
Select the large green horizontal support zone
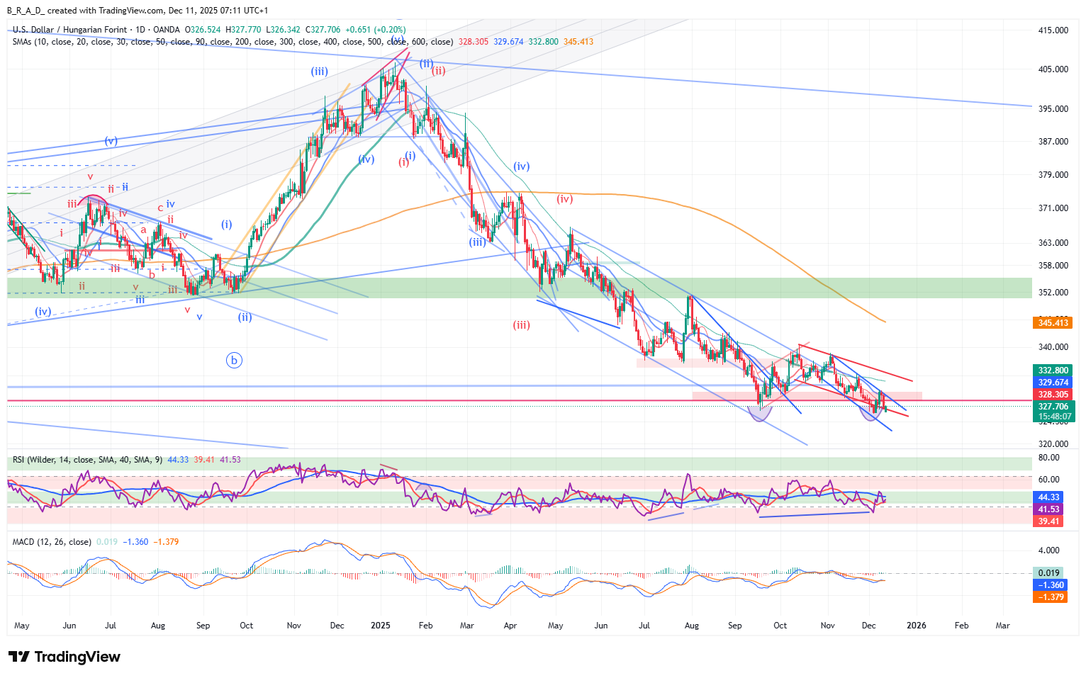pos(496,288)
